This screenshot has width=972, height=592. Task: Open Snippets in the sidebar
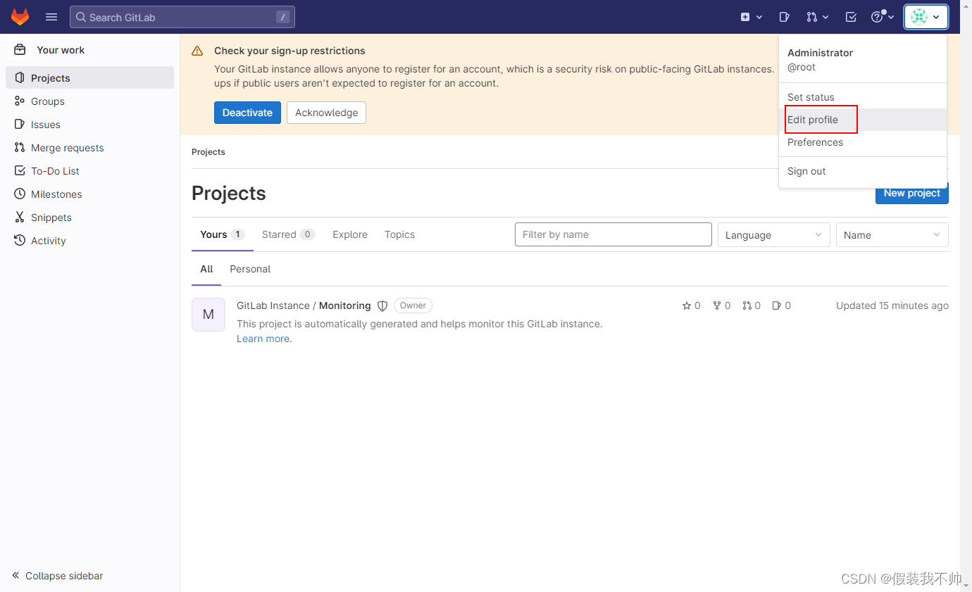90,218
